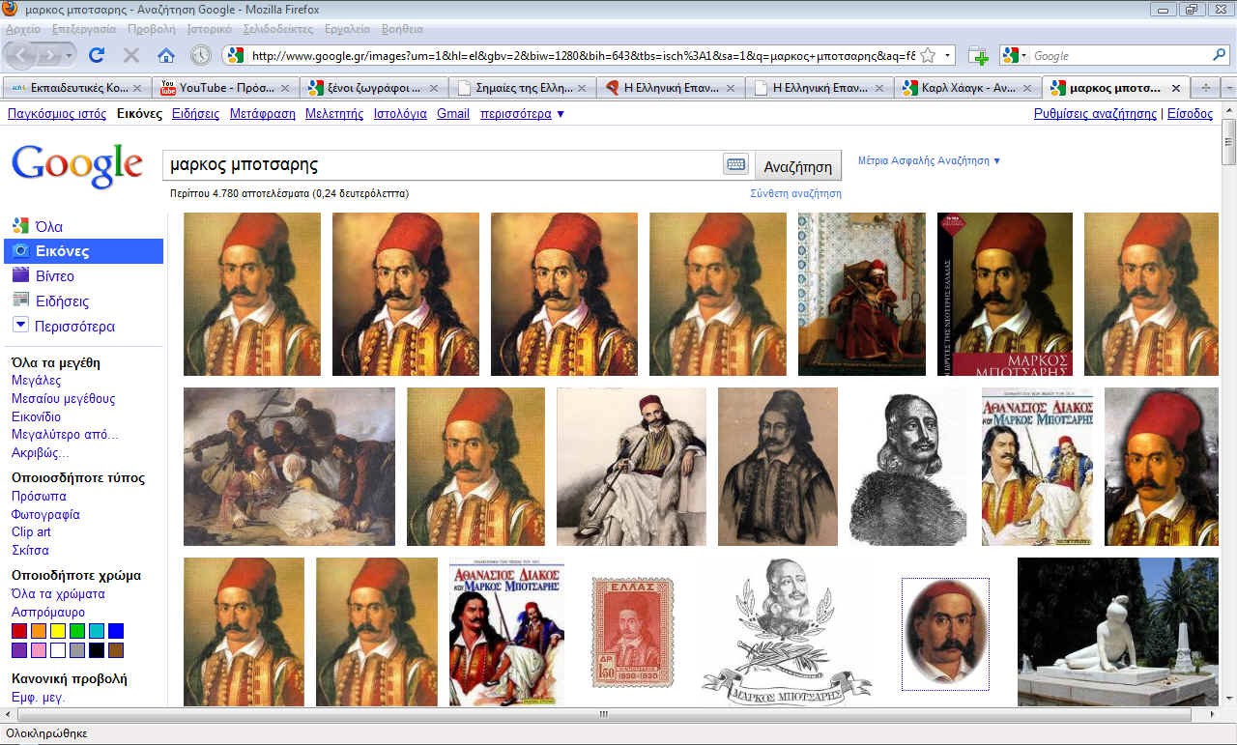1237x745 pixels.
Task: Close the Σημαίες της Ελλη... tab
Action: pyautogui.click(x=582, y=88)
